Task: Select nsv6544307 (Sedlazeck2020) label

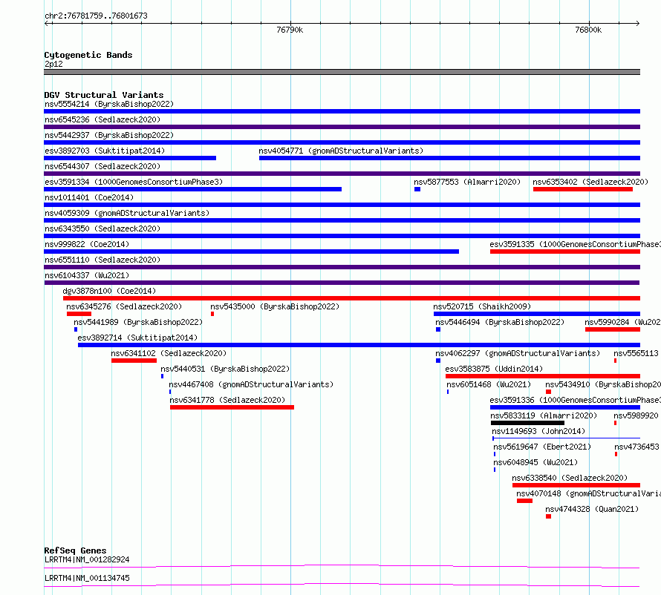Action: 102,166
